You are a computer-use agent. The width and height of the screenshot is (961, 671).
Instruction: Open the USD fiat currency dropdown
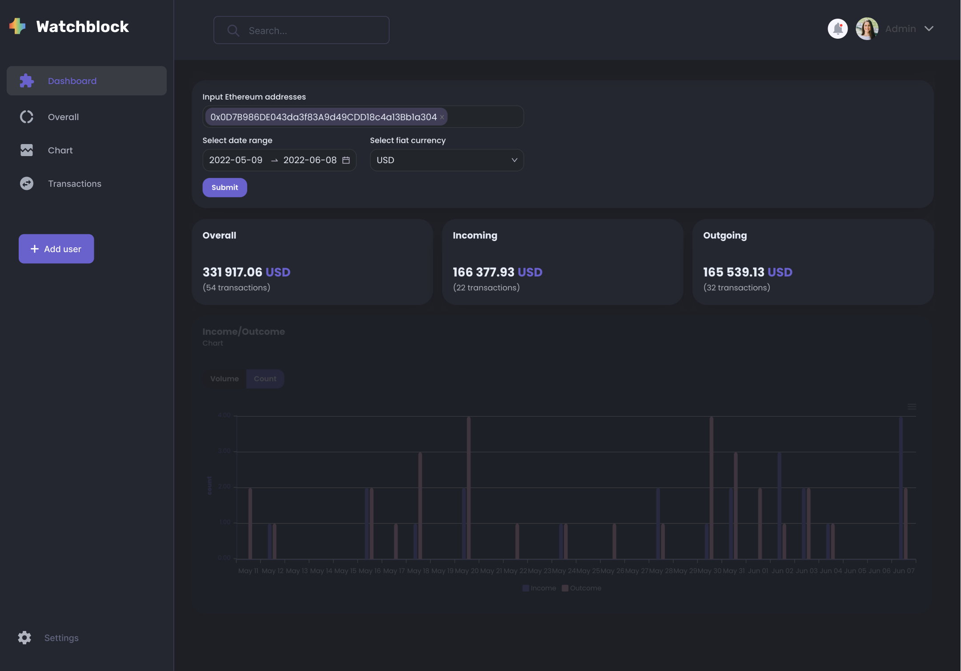tap(446, 160)
